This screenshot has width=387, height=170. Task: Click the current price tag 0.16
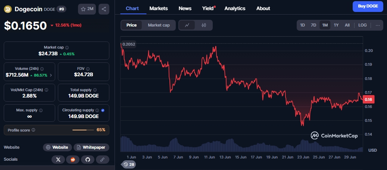[369, 100]
